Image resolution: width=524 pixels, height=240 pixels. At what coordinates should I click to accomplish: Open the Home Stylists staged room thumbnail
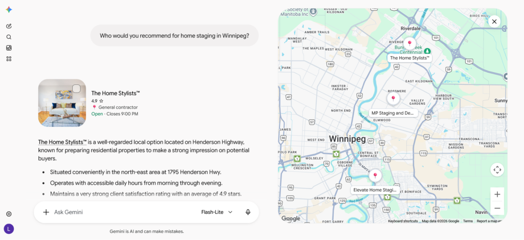coord(62,103)
